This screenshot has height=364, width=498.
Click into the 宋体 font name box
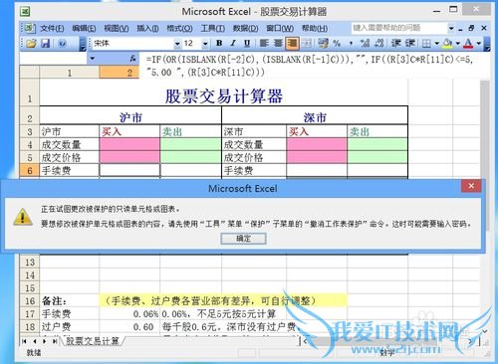click(x=132, y=44)
